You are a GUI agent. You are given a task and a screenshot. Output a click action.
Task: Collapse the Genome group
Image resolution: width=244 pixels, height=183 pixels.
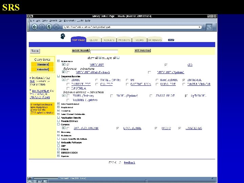pyautogui.click(x=59, y=124)
